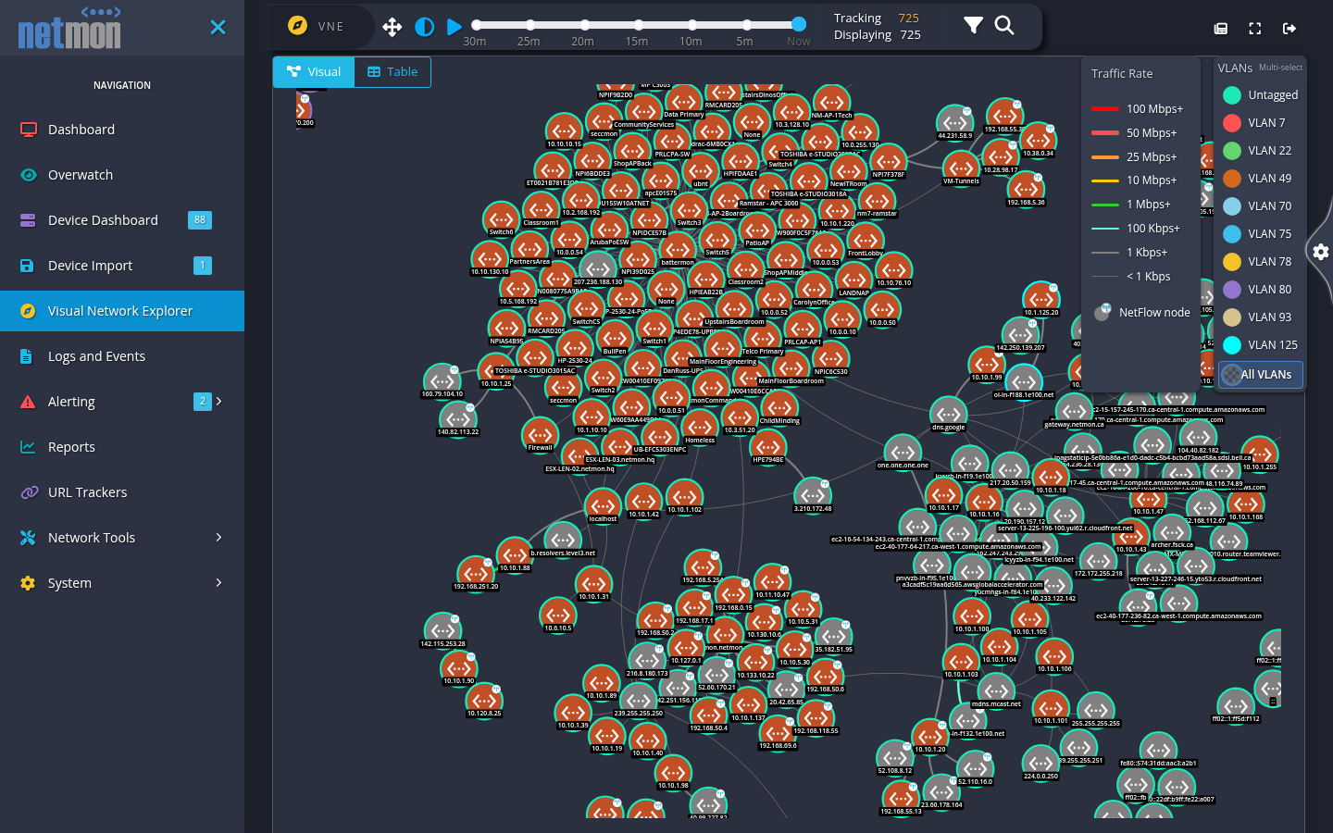1333x833 pixels.
Task: Open the filter funnel
Action: 973,25
